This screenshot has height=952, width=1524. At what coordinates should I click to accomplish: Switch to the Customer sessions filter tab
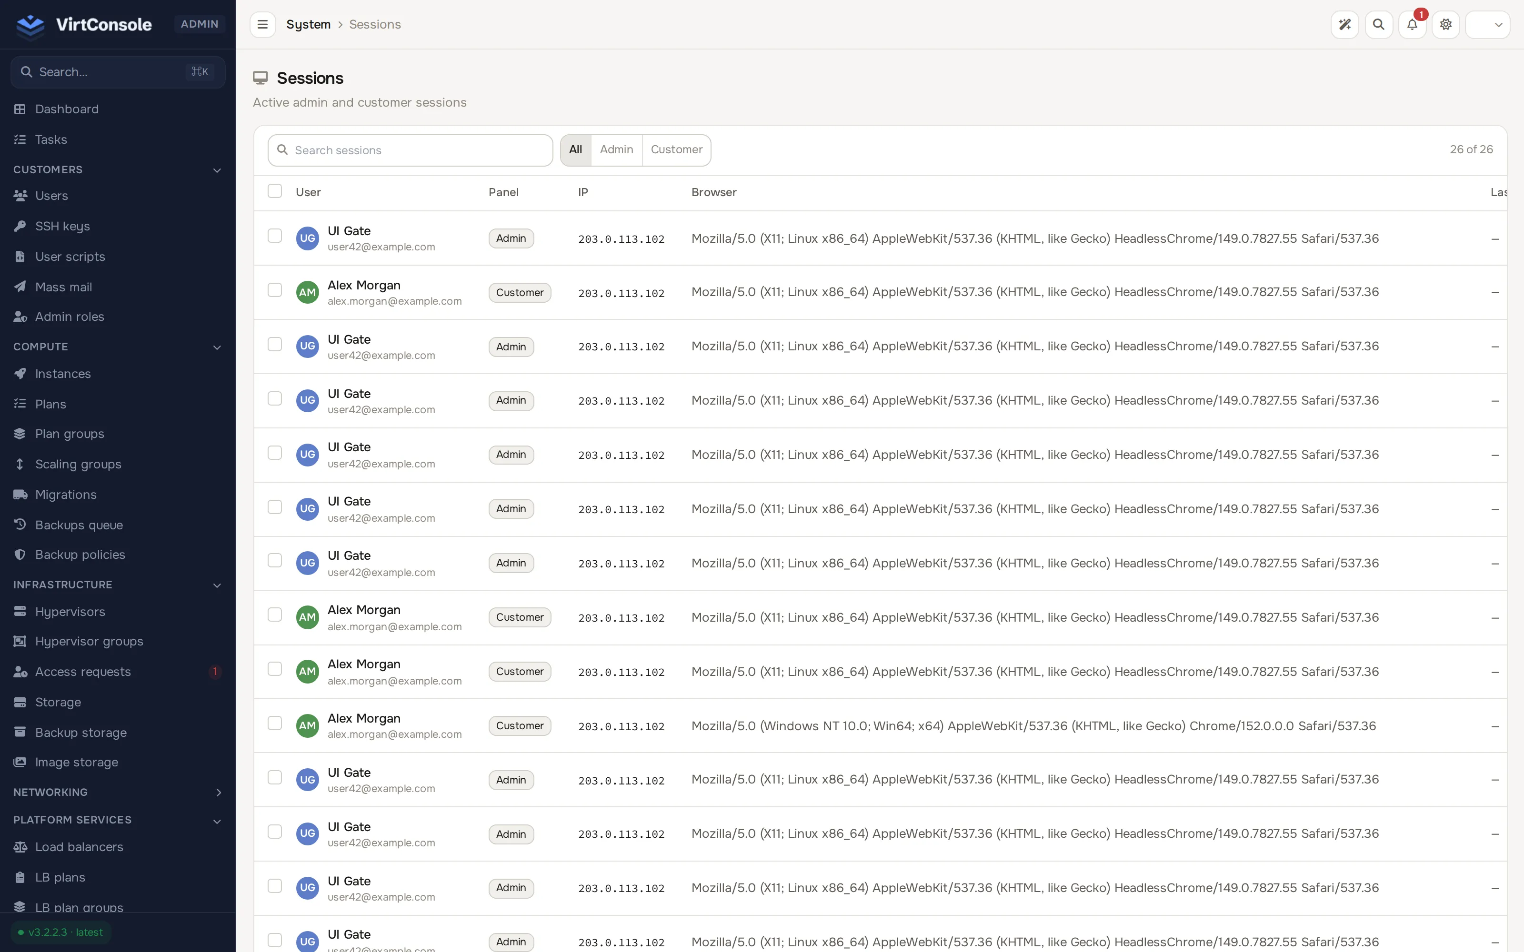coord(676,150)
